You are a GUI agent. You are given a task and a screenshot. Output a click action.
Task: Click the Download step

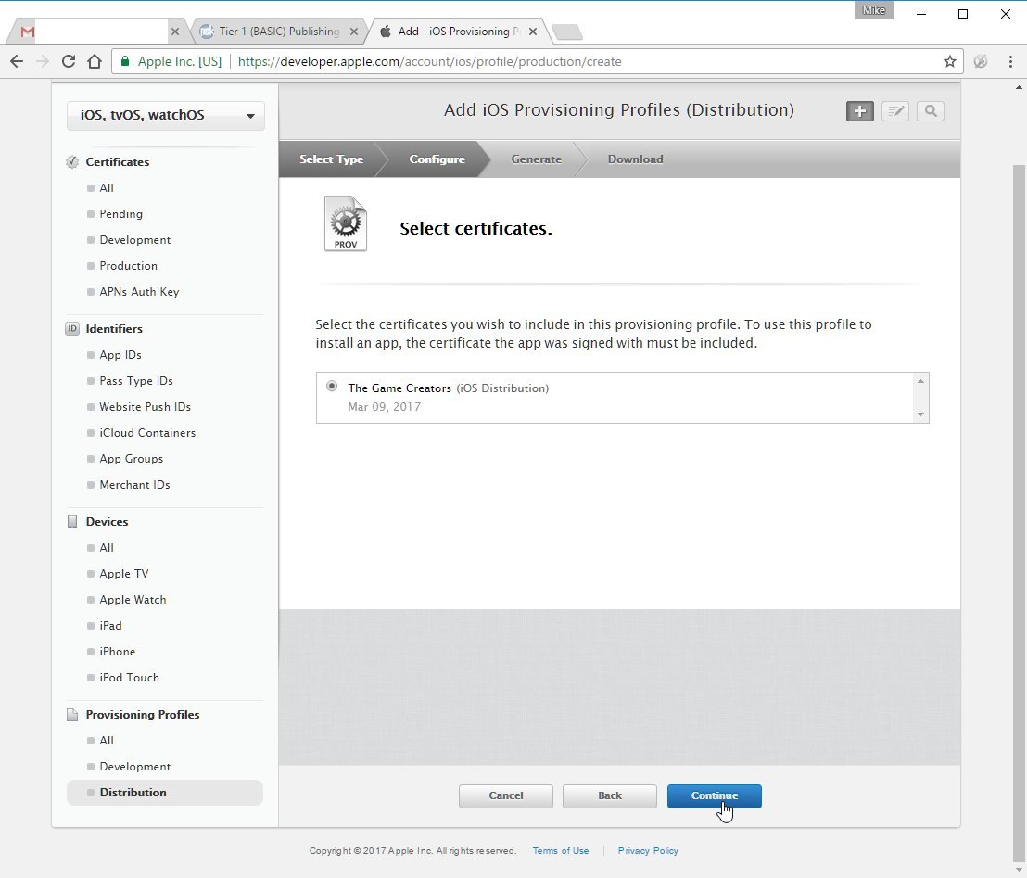635,159
